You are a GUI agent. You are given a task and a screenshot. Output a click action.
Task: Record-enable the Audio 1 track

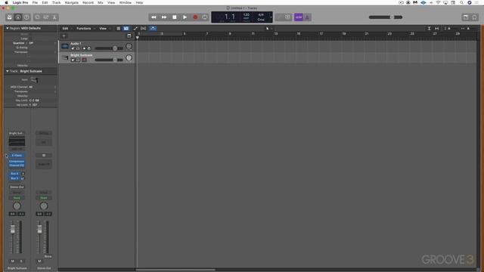[x=84, y=48]
